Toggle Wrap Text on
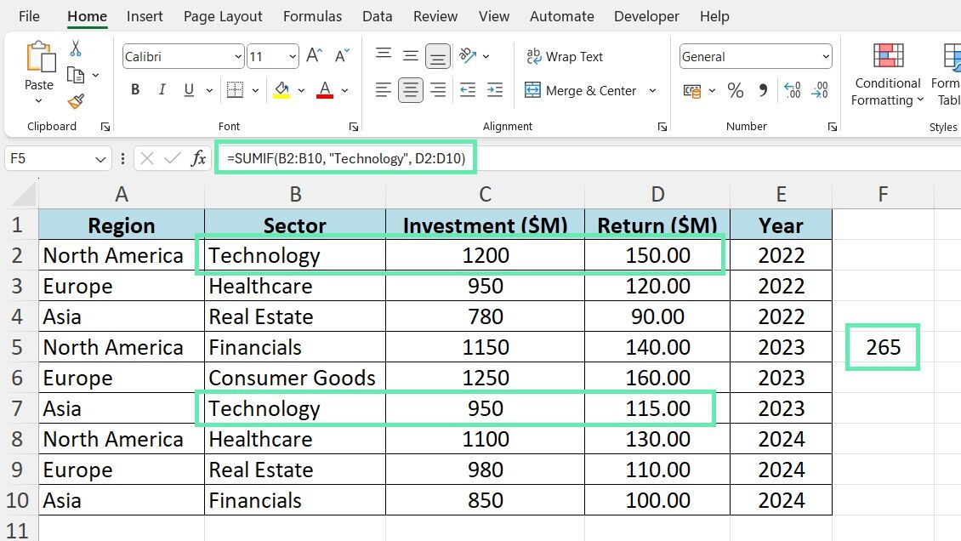 pos(564,57)
